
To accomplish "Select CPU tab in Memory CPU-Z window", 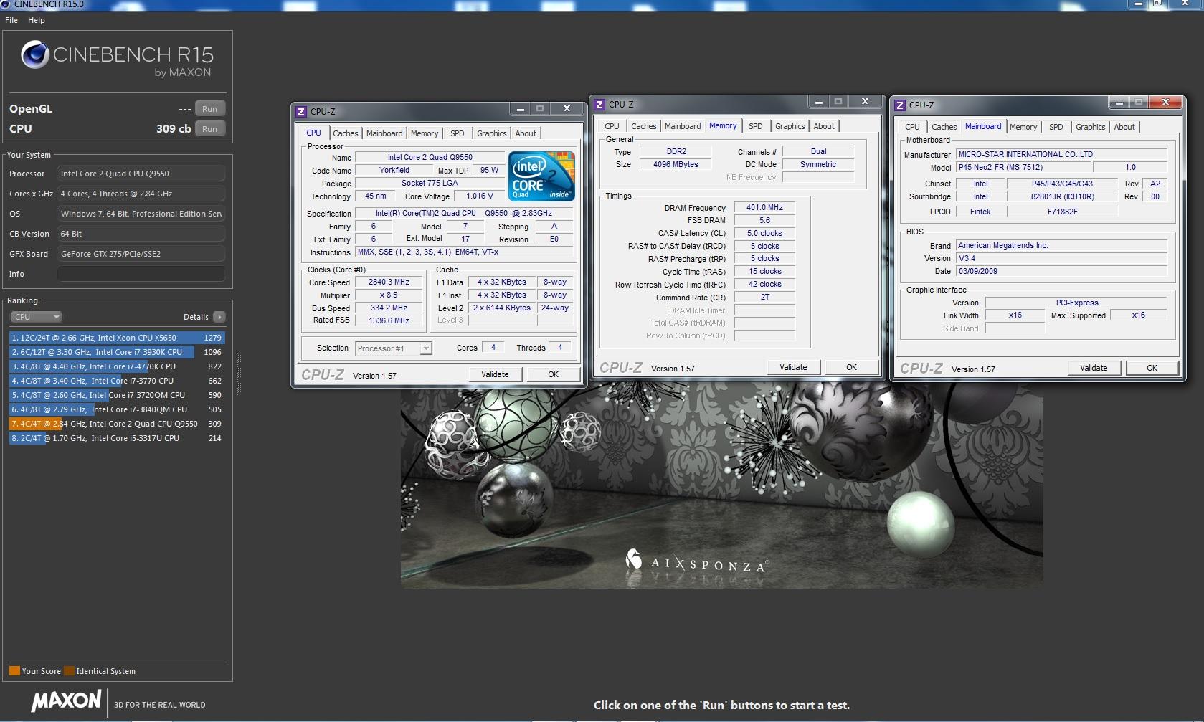I will click(612, 126).
